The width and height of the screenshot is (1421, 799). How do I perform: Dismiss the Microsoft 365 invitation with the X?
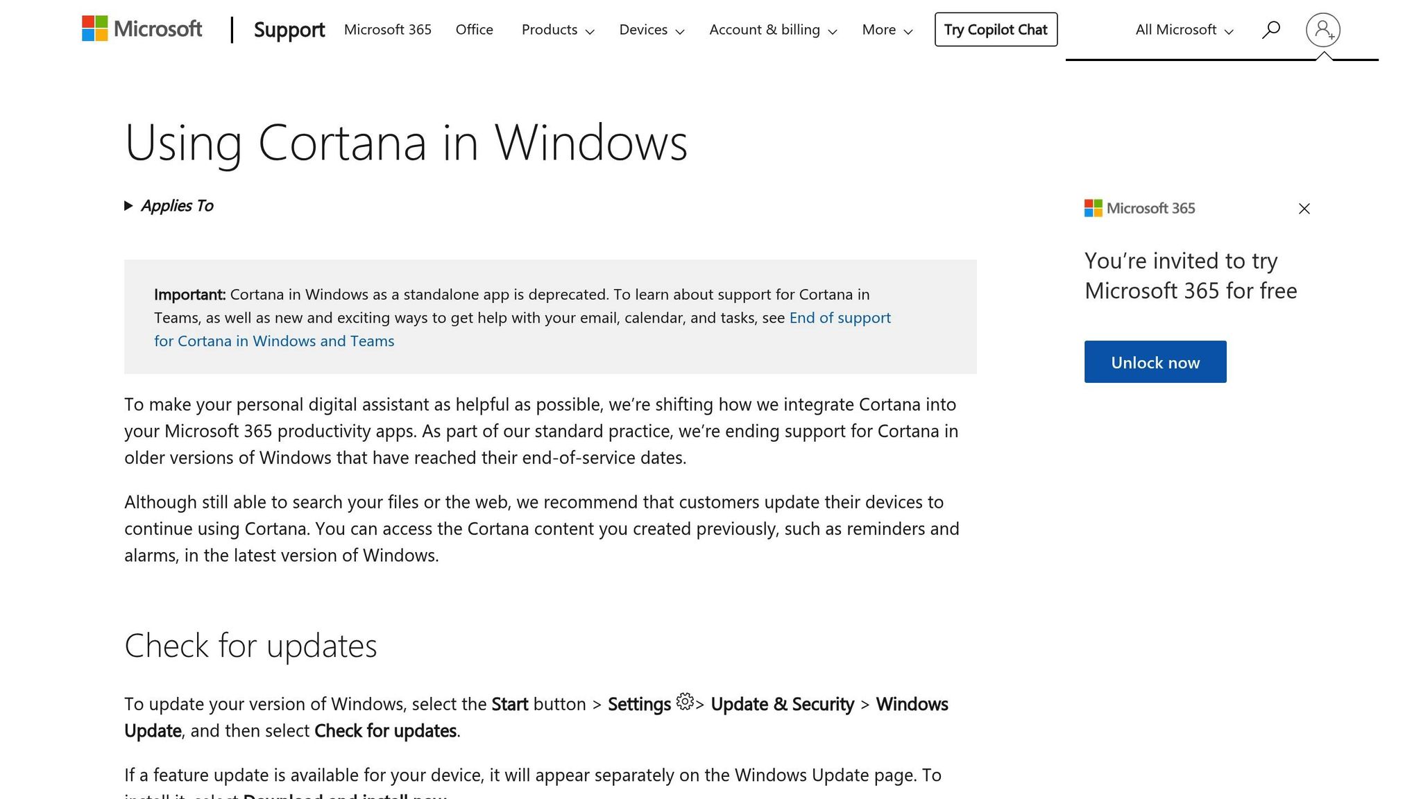pyautogui.click(x=1304, y=208)
